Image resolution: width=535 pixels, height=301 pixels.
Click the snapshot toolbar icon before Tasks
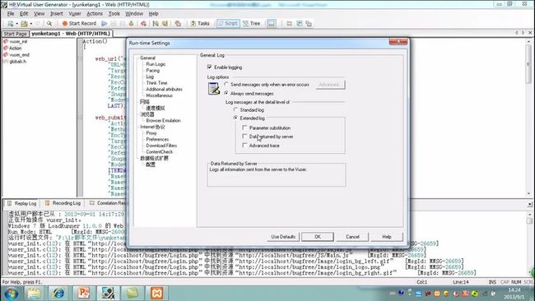(178, 23)
